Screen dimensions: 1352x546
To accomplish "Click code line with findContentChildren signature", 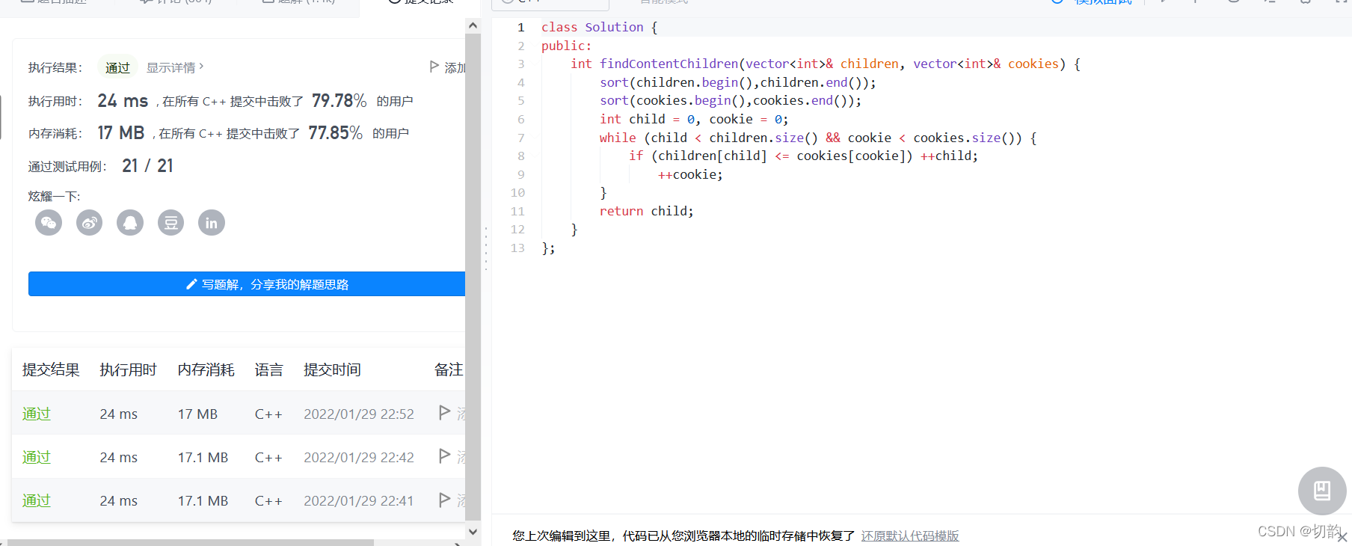I will pos(826,64).
